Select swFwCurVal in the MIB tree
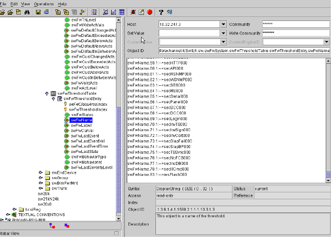Screen dimensions: 331x237 pyautogui.click(x=82, y=130)
